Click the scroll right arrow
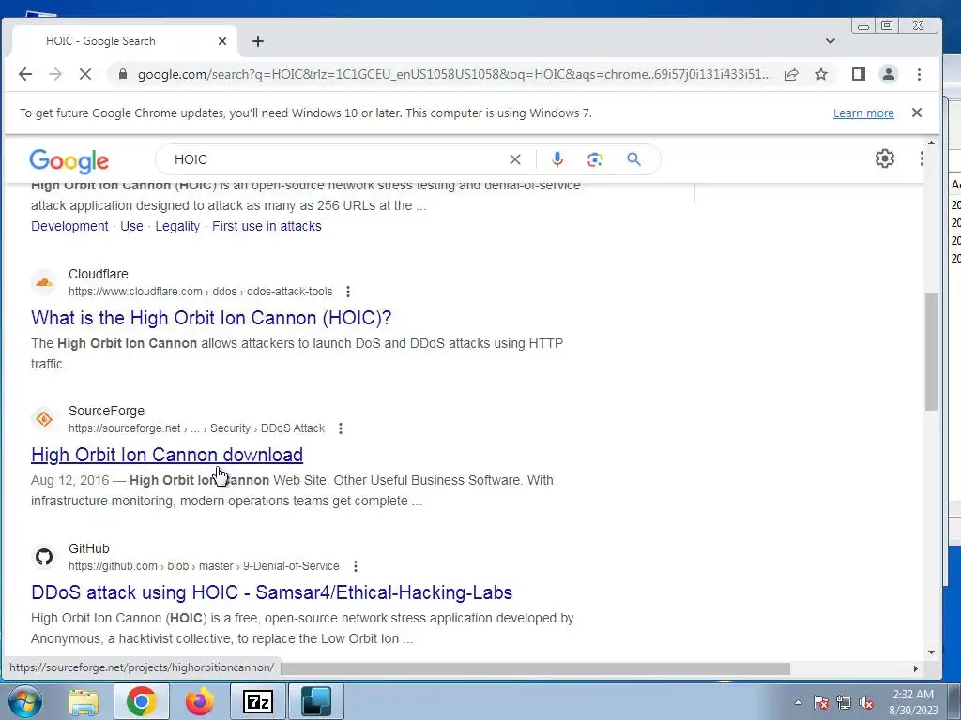The image size is (961, 720). click(916, 668)
